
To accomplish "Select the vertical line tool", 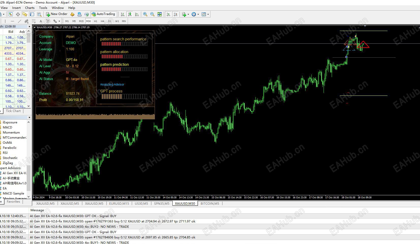I will coord(5,21).
